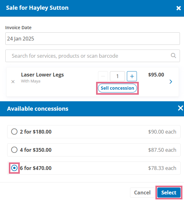This screenshot has width=184, height=201.
Task: Expand Laser Lower Legs details chevron
Action: (x=170, y=82)
